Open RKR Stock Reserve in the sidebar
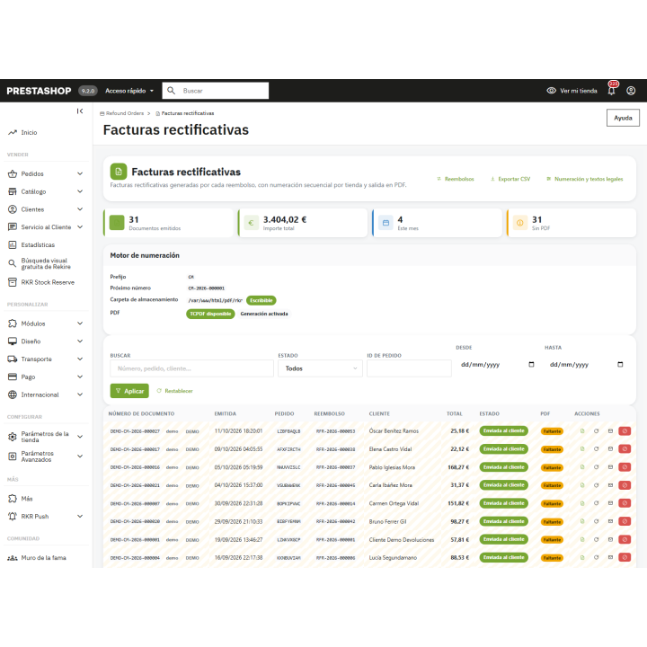This screenshot has width=647, height=647. tap(48, 282)
